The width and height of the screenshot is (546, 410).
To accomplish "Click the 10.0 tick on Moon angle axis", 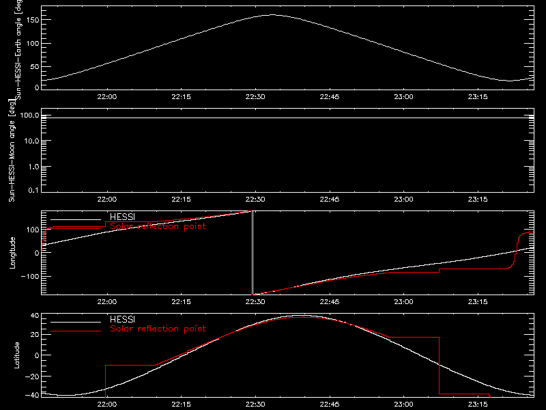I will coord(31,141).
